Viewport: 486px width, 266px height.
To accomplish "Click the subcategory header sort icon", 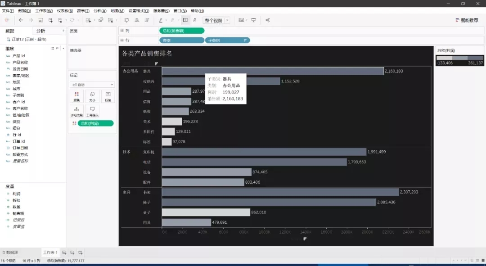I will pyautogui.click(x=156, y=63).
